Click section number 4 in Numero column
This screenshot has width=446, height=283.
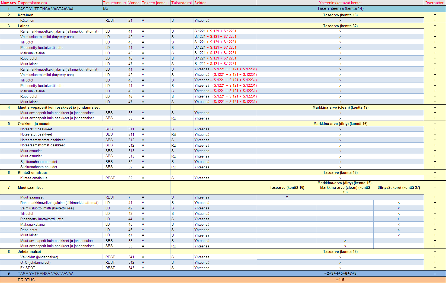[9, 107]
